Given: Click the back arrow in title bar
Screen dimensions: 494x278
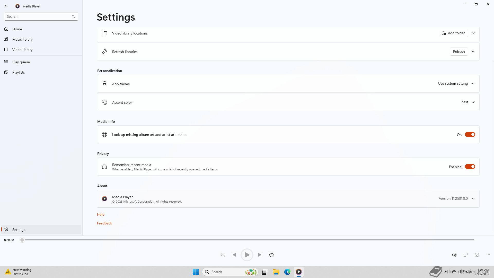Looking at the screenshot, I should (x=6, y=6).
